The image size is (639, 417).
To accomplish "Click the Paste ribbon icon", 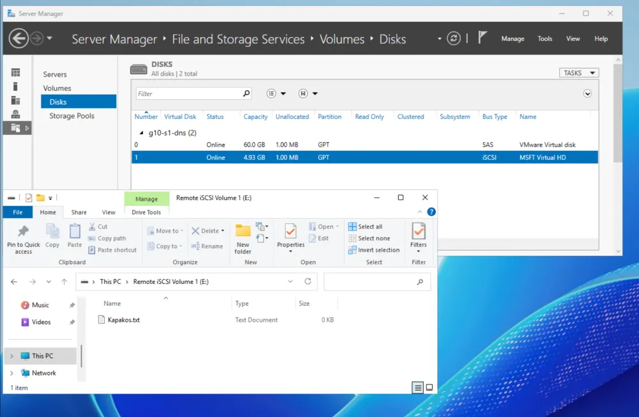I will (75, 231).
